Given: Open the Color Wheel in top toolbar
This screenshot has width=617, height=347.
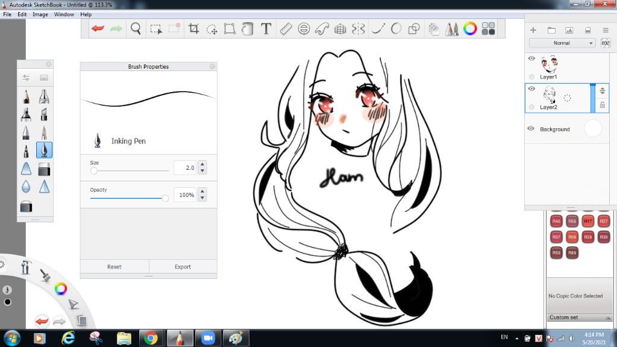Looking at the screenshot, I should (x=470, y=29).
